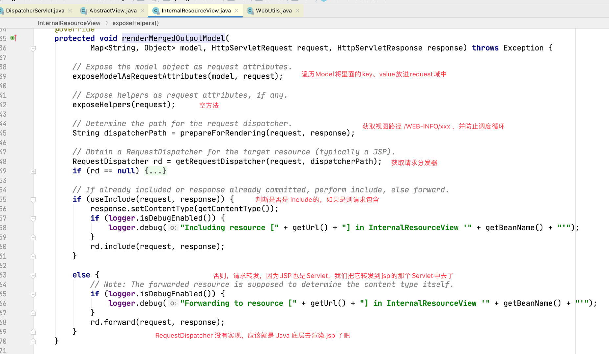
Task: Click the InternalResourceView breadcrumb
Action: tap(69, 23)
